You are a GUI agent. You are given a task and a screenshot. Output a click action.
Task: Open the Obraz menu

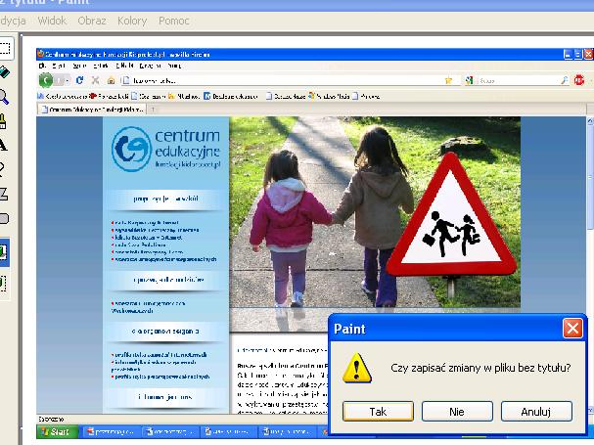pyautogui.click(x=92, y=21)
